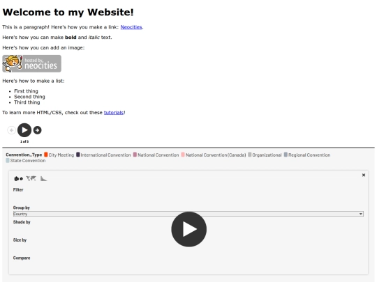Click International Convention dark legend swatch
Viewport: 377px width, 282px height.
(x=78, y=155)
